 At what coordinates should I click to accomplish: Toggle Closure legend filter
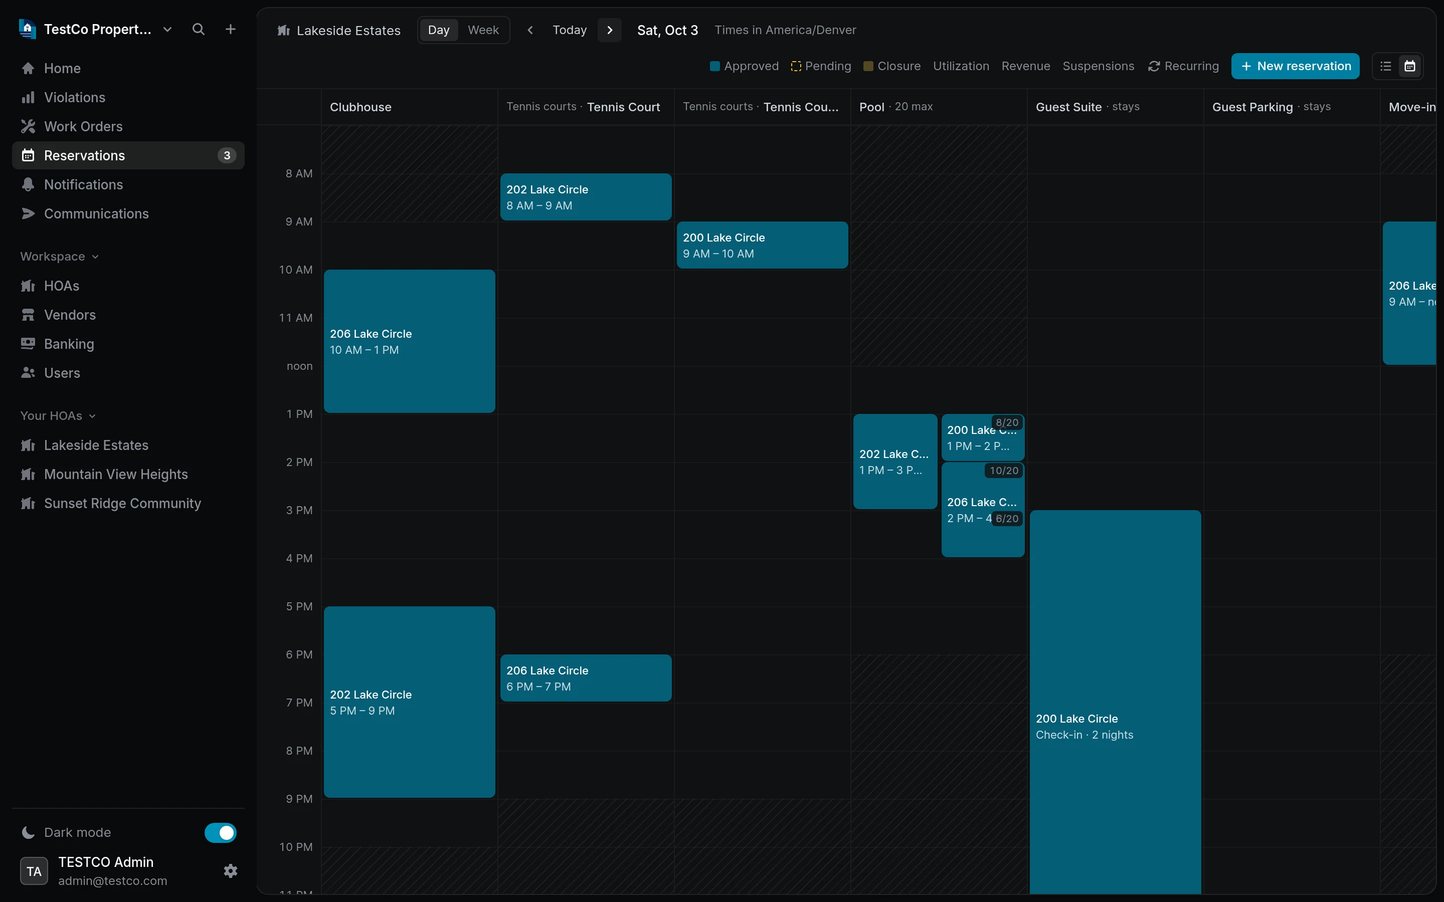pyautogui.click(x=892, y=66)
